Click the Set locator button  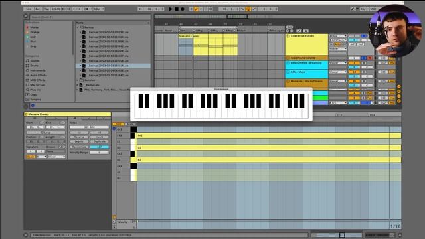290,27
